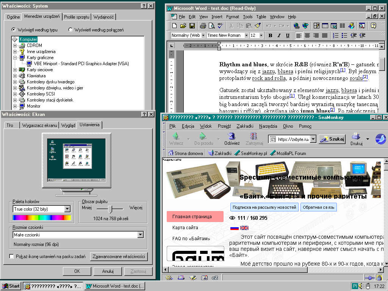Click the Columns icon in Word toolbar
388x291 pixels.
[x=343, y=25]
